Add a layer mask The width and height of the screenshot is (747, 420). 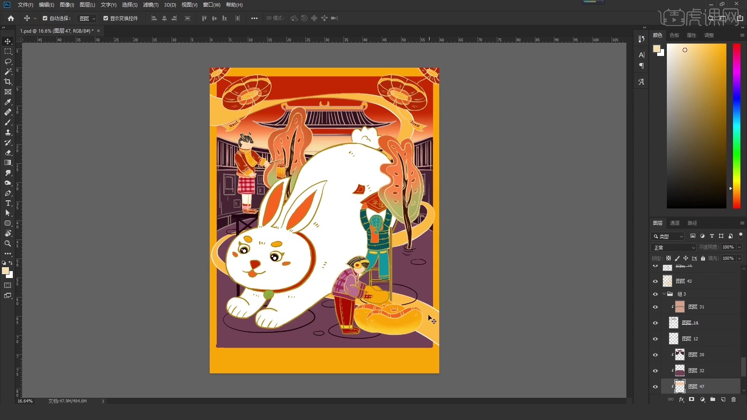coord(691,399)
